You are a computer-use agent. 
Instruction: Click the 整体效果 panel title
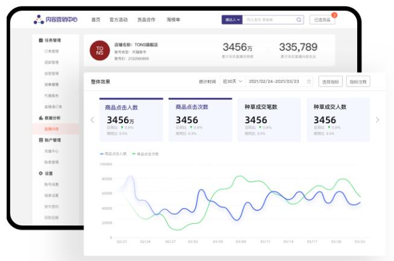(x=101, y=81)
